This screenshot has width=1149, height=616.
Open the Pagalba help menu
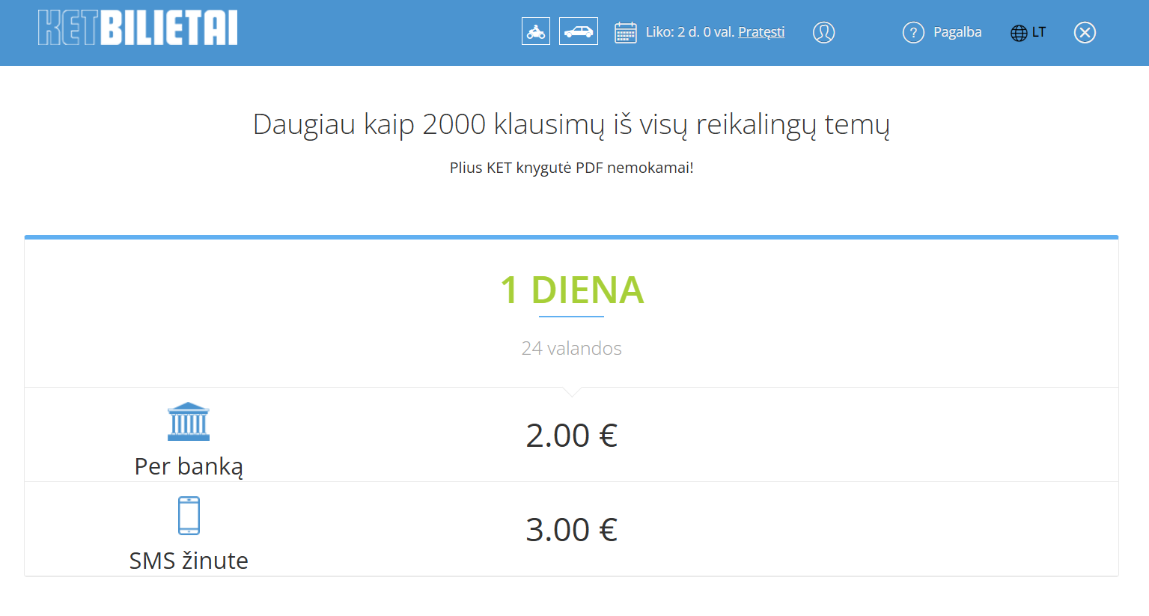pyautogui.click(x=957, y=32)
